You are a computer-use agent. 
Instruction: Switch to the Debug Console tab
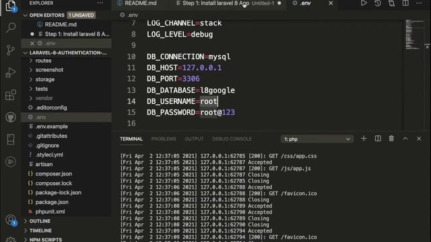[x=232, y=139]
